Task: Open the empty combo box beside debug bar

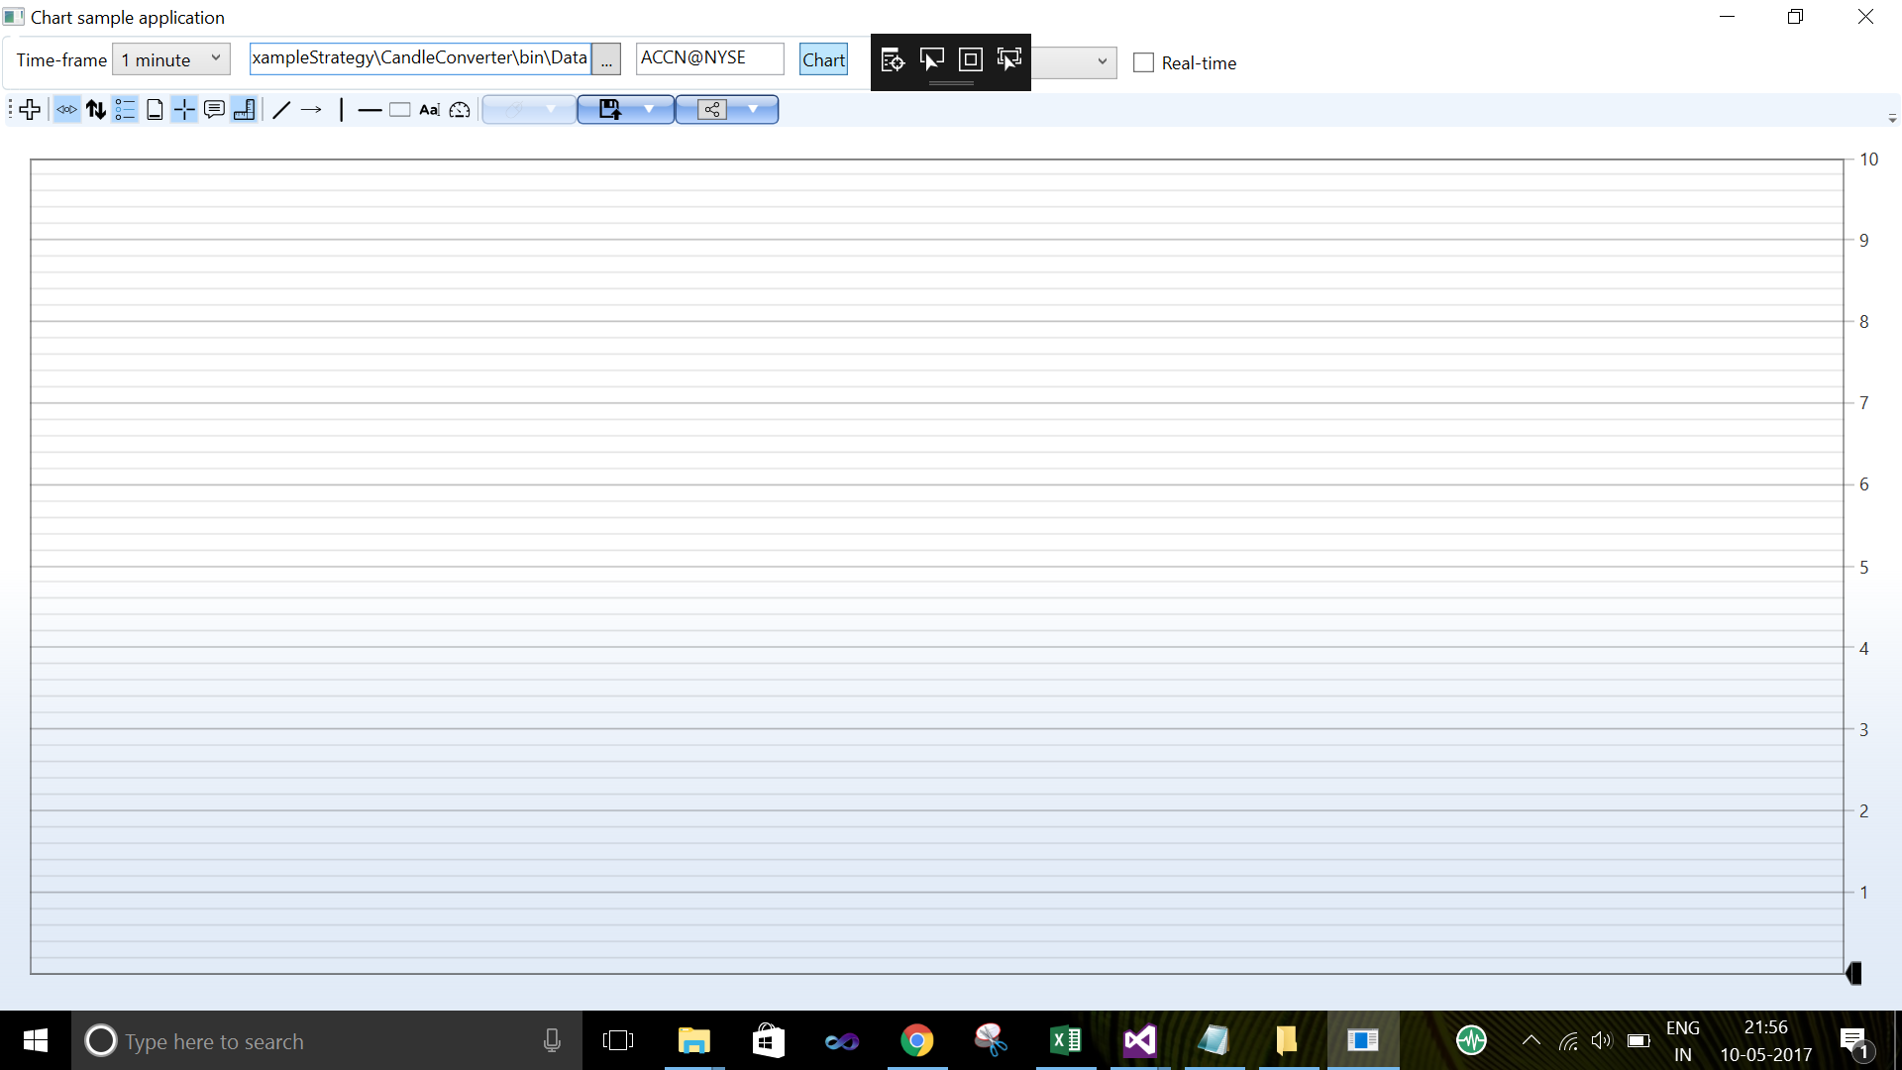Action: (x=1074, y=61)
